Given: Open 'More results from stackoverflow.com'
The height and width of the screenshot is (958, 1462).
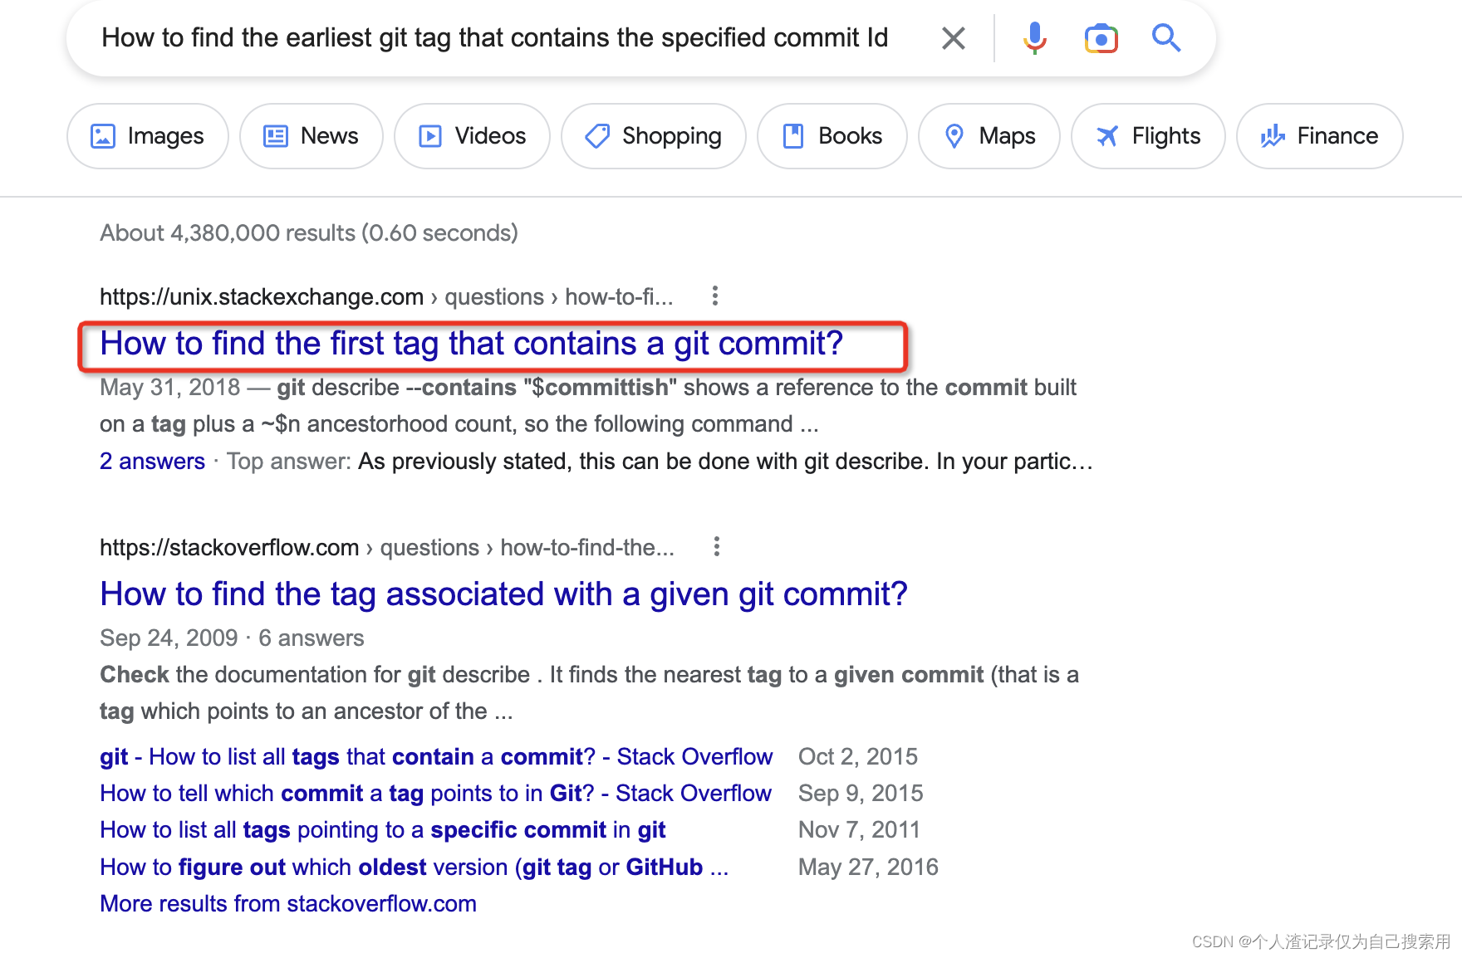Looking at the screenshot, I should (x=287, y=903).
